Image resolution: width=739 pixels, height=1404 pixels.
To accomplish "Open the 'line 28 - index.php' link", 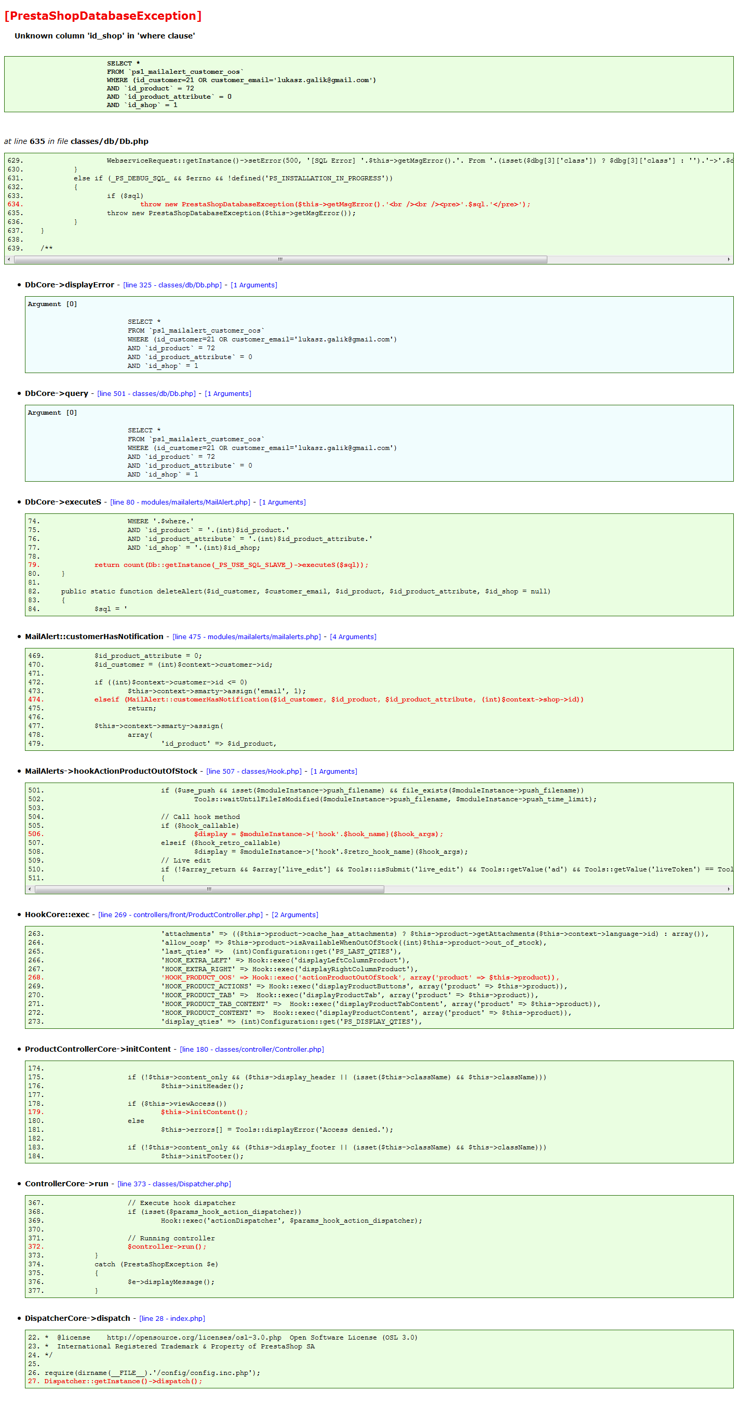I will [172, 1318].
